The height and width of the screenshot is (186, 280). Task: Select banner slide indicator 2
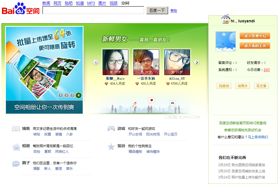tap(66, 95)
